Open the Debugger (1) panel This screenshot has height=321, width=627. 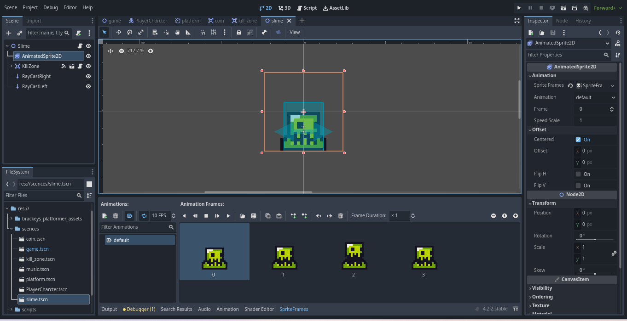click(x=139, y=309)
